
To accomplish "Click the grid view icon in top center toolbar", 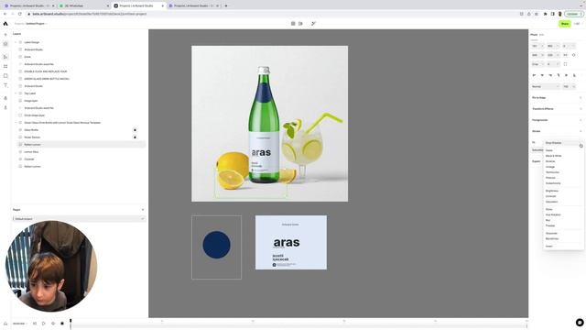I will coord(293,24).
